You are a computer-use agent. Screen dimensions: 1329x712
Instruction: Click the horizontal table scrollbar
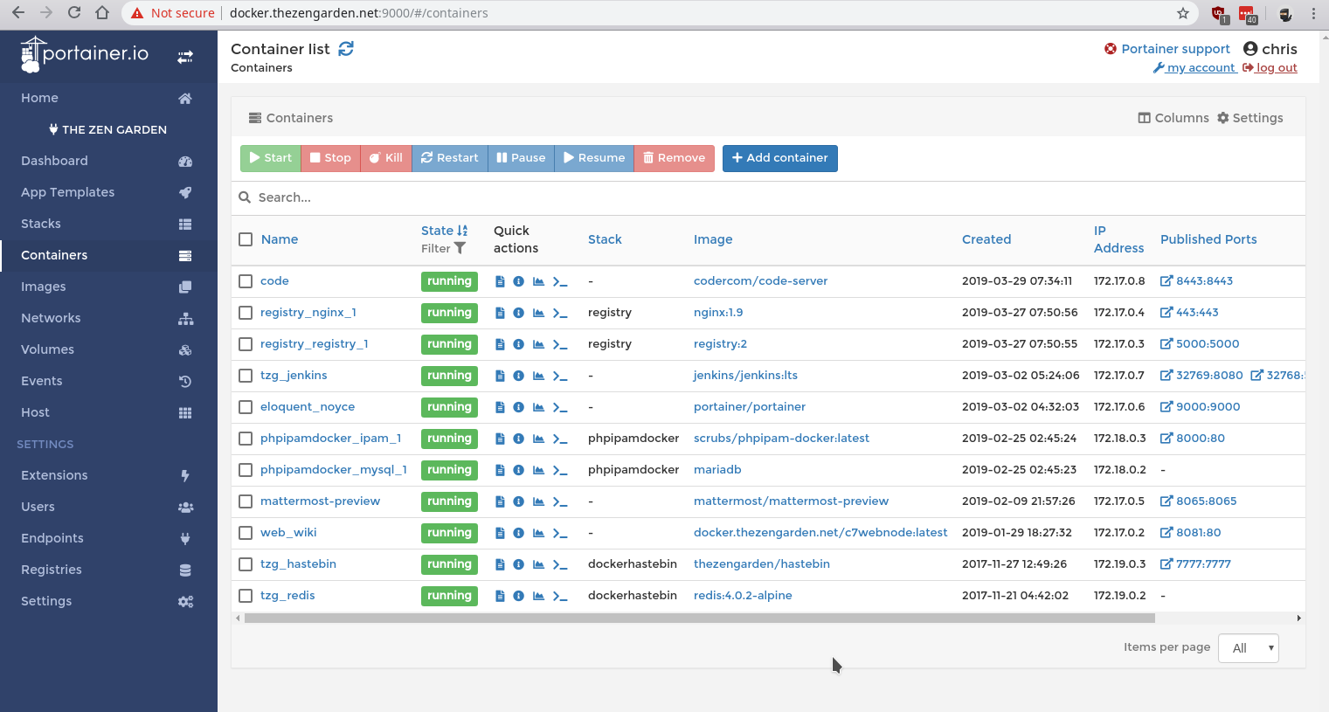tap(699, 619)
